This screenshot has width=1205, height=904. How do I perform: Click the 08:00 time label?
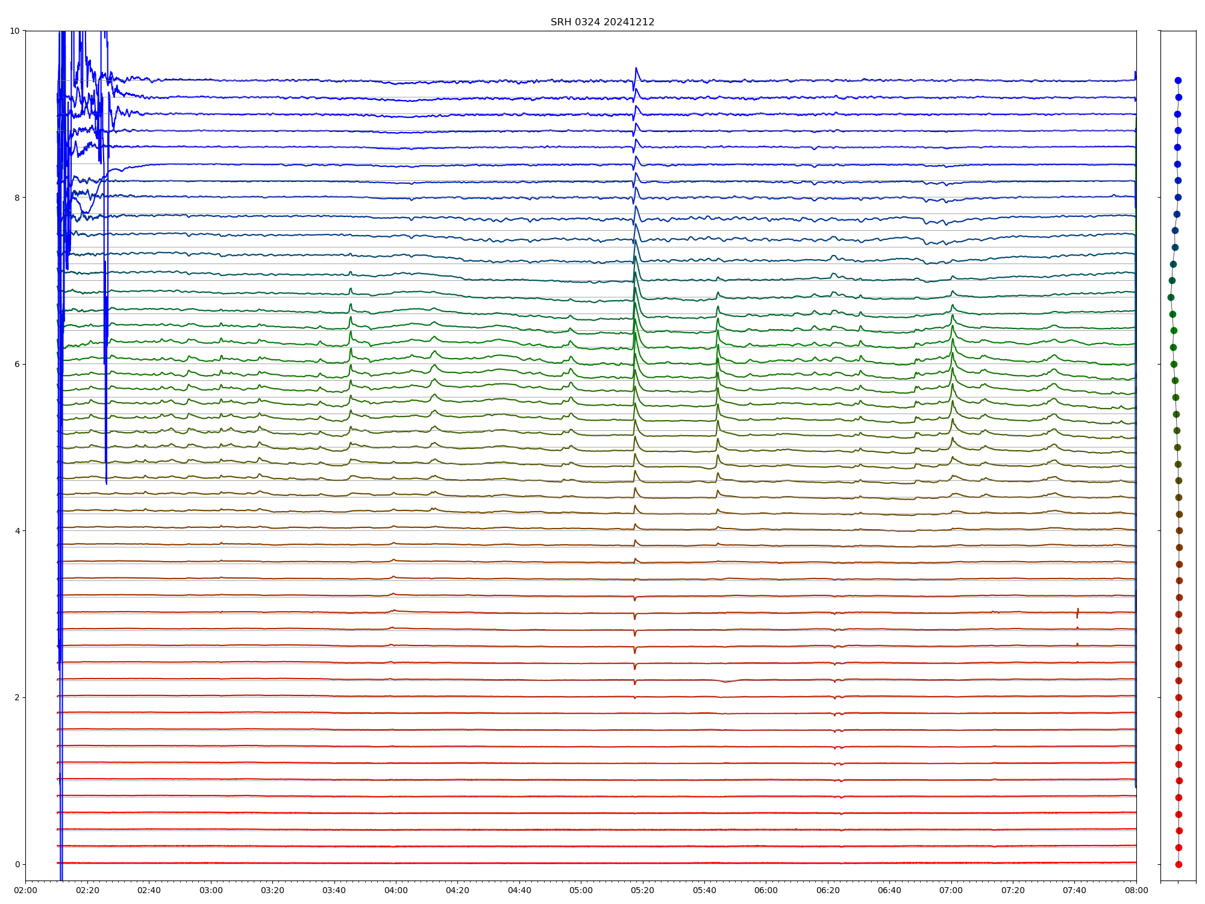pyautogui.click(x=1136, y=891)
